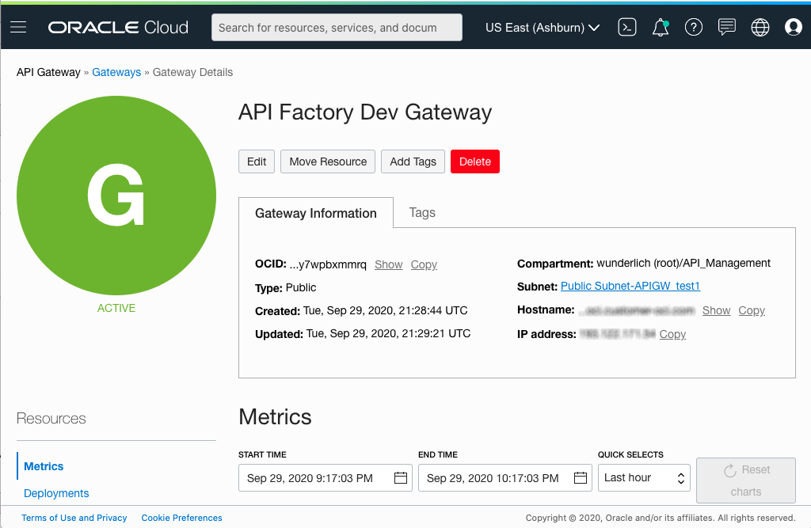This screenshot has width=811, height=528.
Task: Expand the US East (Ashburn) region selector
Action: point(543,27)
